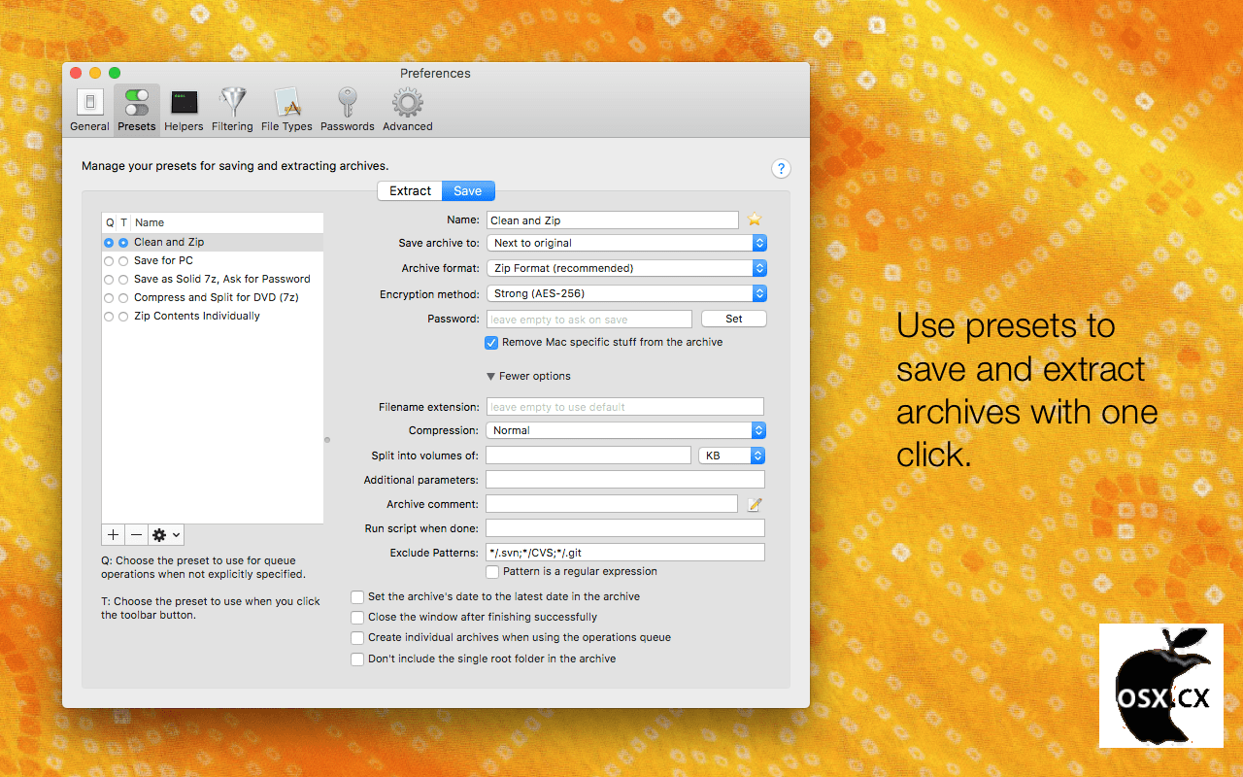Set T radio for Compress and Split for DVD
1243x777 pixels.
123,298
